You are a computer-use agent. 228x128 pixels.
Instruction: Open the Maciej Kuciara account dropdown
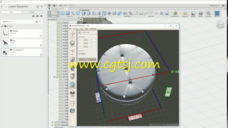[214, 5]
